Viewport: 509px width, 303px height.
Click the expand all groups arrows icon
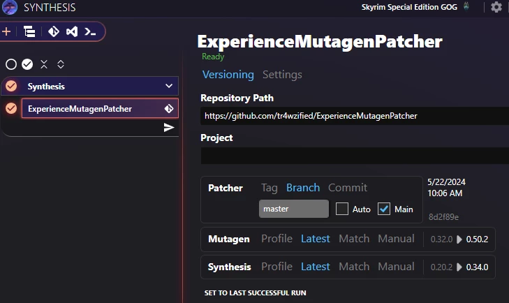[x=61, y=64]
